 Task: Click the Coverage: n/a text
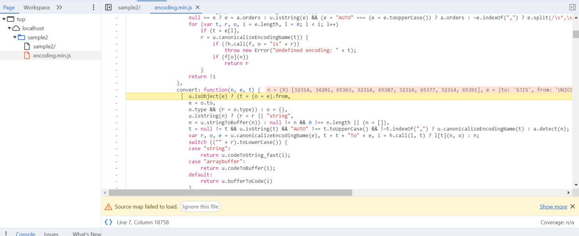[557, 222]
